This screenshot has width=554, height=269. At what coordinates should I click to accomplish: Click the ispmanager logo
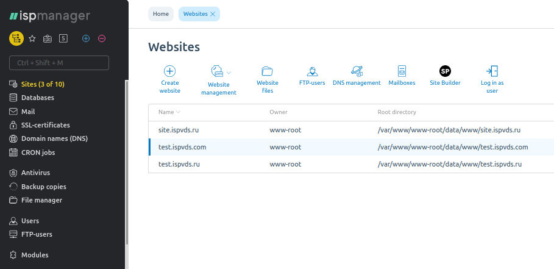point(49,16)
